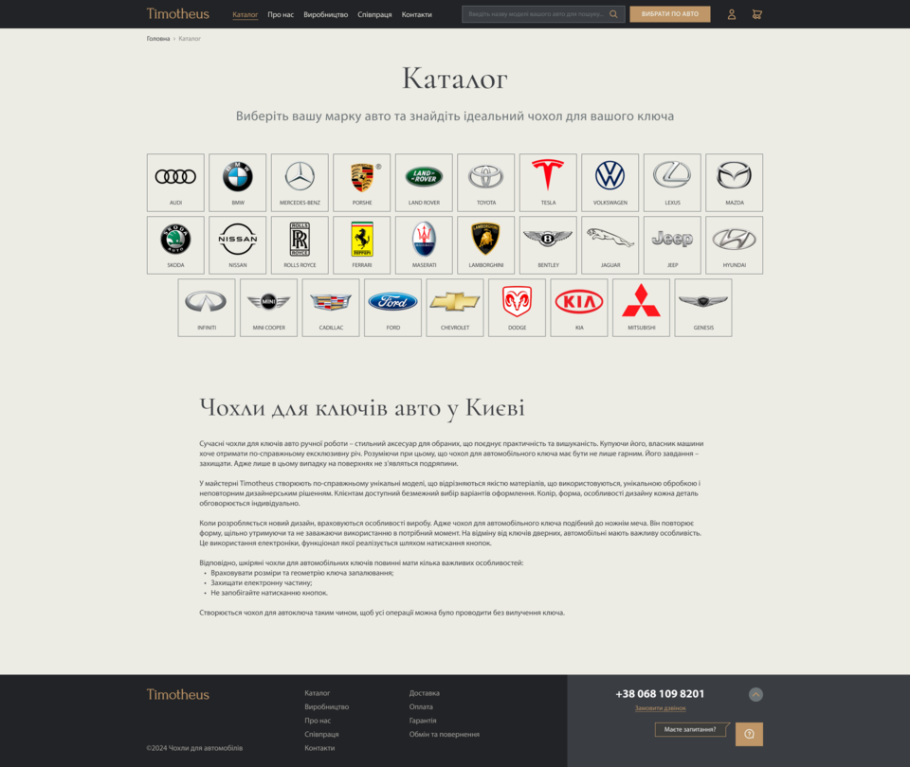The width and height of the screenshot is (910, 767).
Task: Open the Maserati brand tile
Action: pos(425,245)
